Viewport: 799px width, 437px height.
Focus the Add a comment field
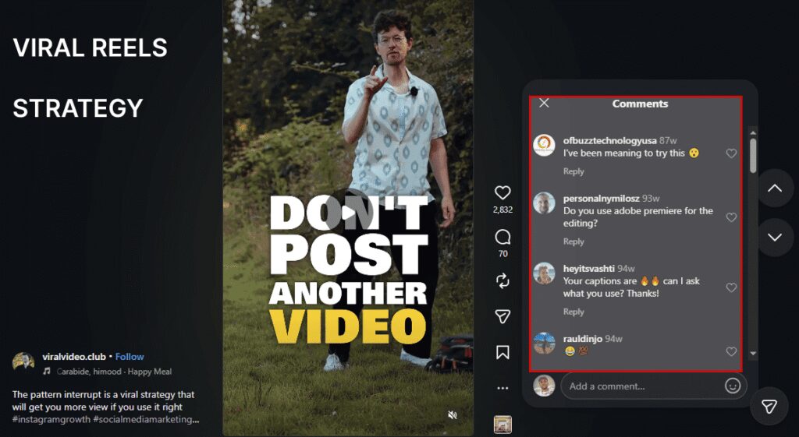(653, 386)
